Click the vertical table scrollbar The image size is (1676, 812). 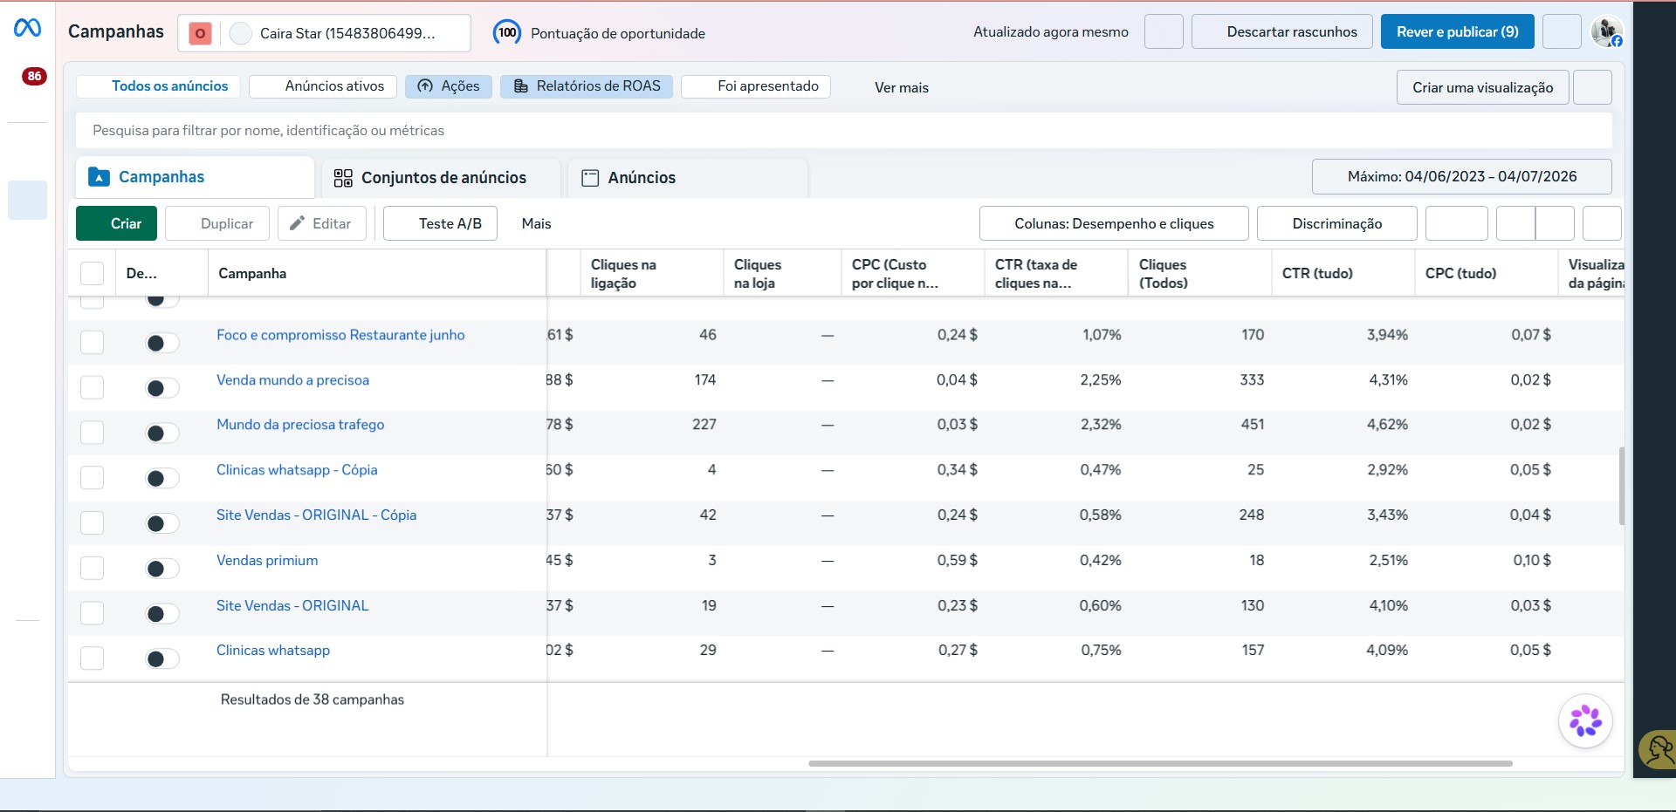point(1621,486)
